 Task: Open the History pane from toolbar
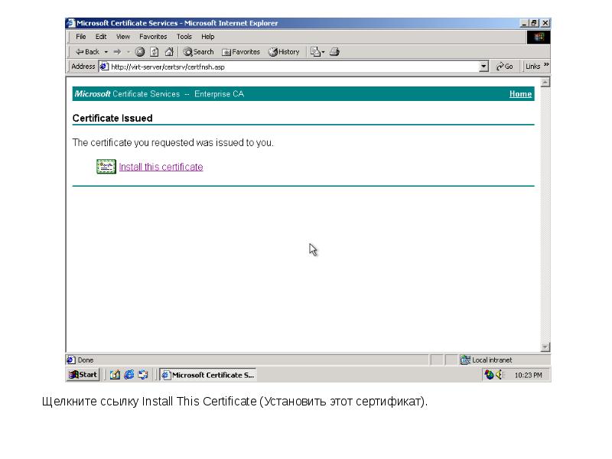pos(283,52)
